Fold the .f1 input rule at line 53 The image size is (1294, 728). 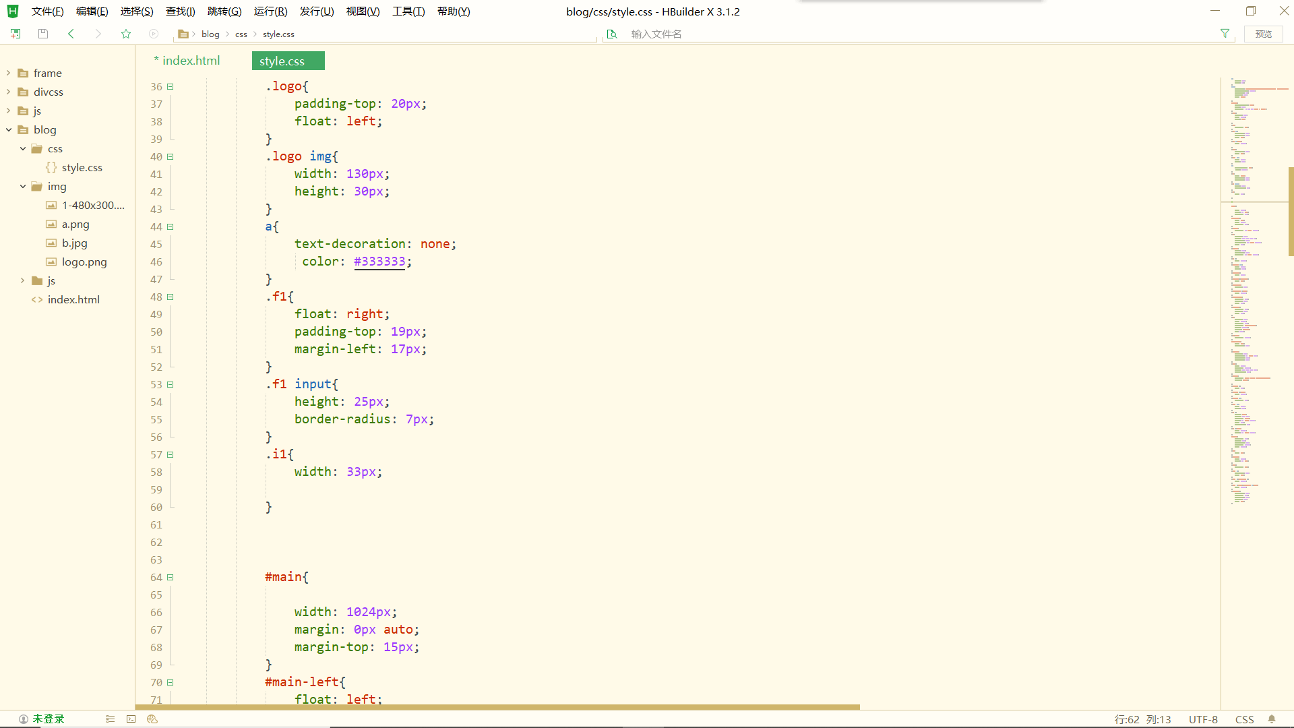click(x=171, y=384)
